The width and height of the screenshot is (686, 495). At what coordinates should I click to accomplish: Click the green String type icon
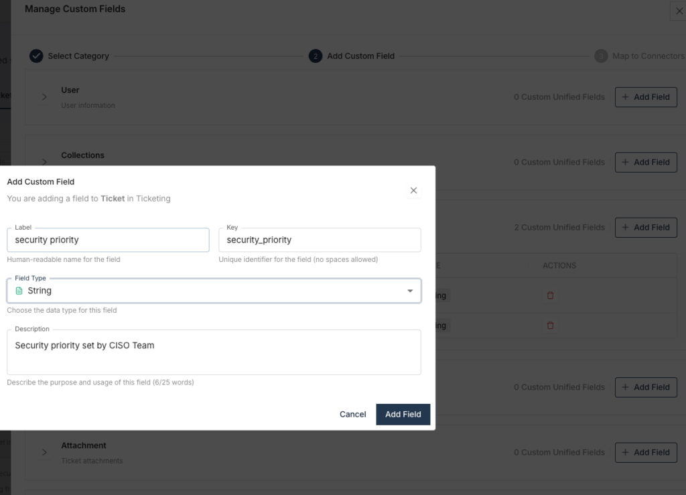pos(19,291)
